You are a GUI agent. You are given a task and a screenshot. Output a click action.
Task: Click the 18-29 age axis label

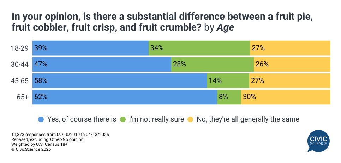19,48
